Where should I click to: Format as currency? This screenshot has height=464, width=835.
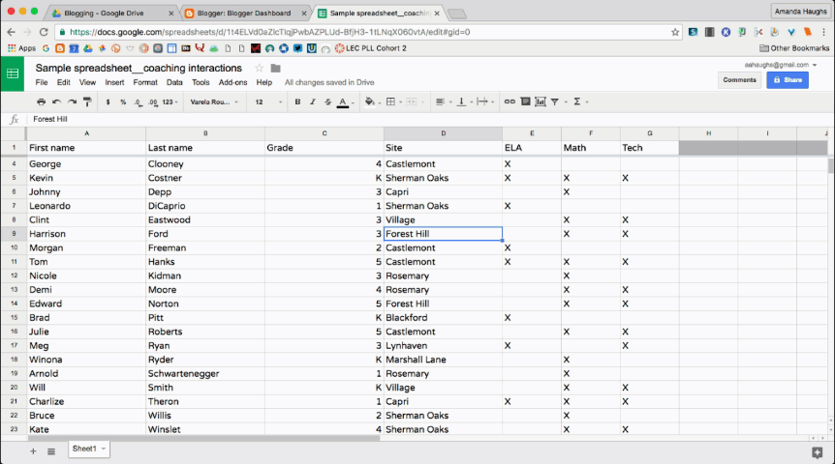click(108, 102)
